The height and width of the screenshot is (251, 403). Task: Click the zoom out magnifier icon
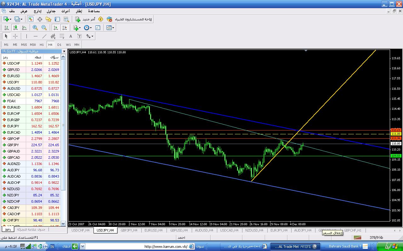click(x=44, y=28)
